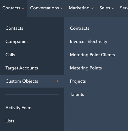Select Contacts in the dropdown list
Screen dimensions: 128x131
[x=14, y=28]
